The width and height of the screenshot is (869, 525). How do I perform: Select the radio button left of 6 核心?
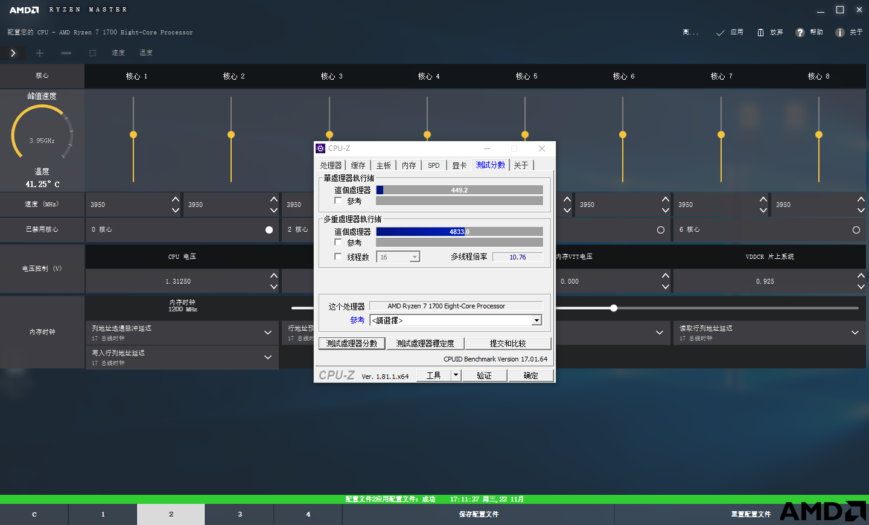(661, 230)
